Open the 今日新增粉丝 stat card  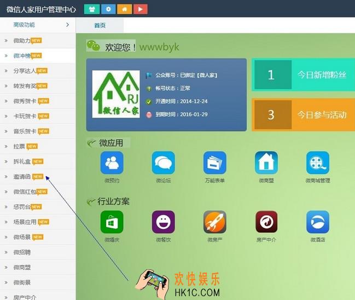[x=304, y=74]
